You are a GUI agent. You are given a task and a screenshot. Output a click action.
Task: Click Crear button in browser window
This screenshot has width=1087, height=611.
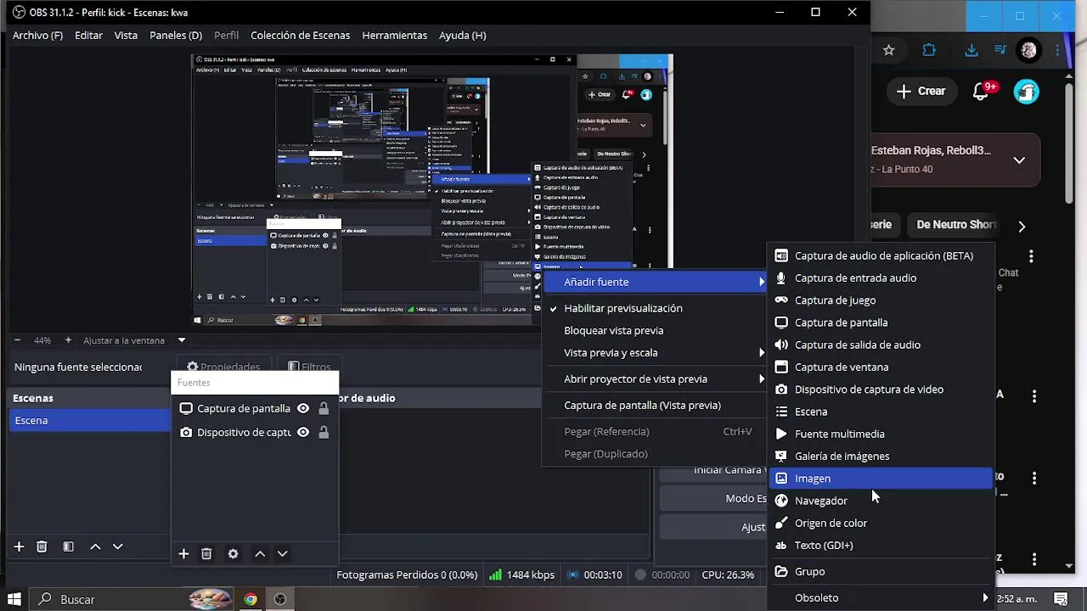click(921, 91)
